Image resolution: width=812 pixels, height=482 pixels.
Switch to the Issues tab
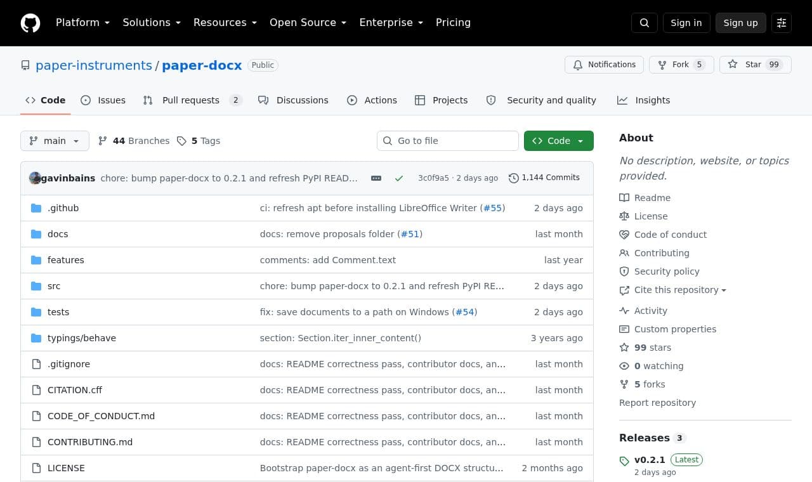[x=103, y=100]
